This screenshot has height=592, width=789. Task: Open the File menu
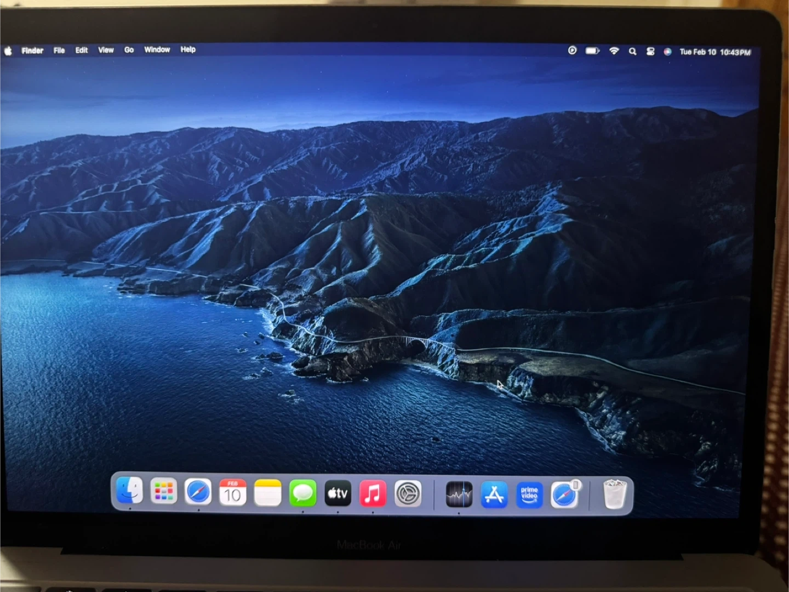[59, 50]
